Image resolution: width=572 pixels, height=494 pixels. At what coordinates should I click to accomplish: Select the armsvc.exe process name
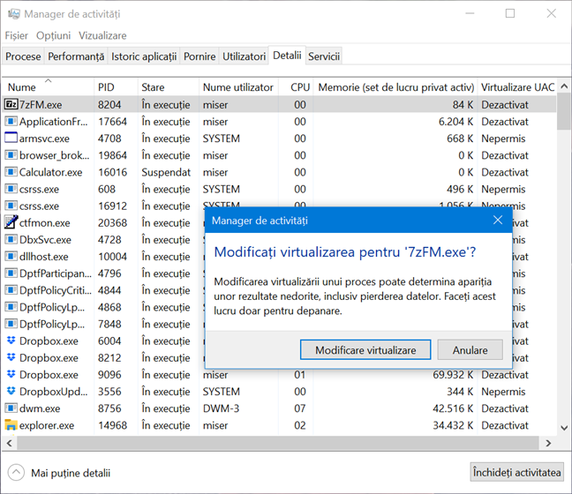pyautogui.click(x=44, y=138)
